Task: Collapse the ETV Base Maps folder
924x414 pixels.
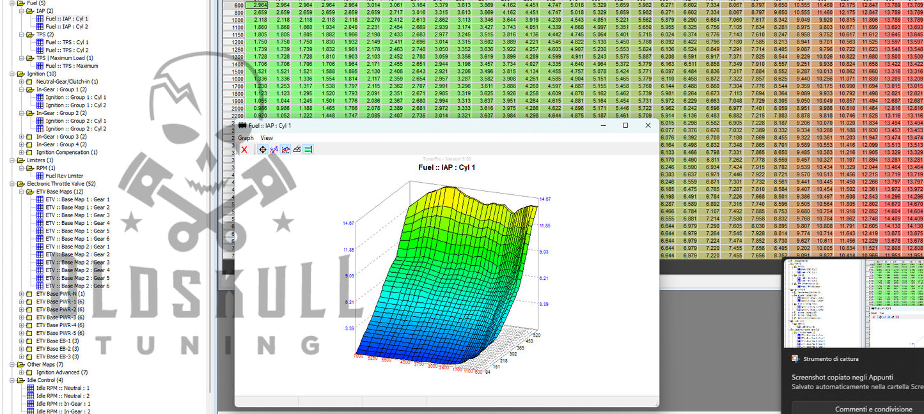Action: (x=22, y=192)
